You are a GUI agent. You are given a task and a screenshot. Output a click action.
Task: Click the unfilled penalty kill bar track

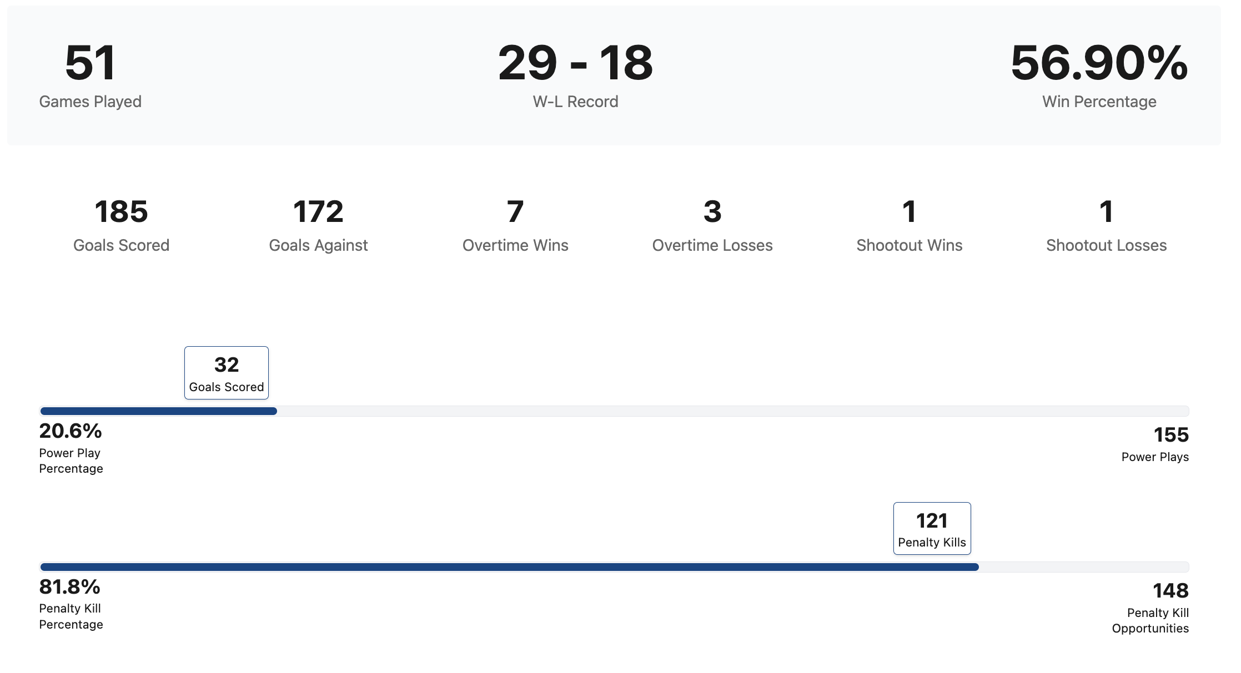[x=1083, y=567]
